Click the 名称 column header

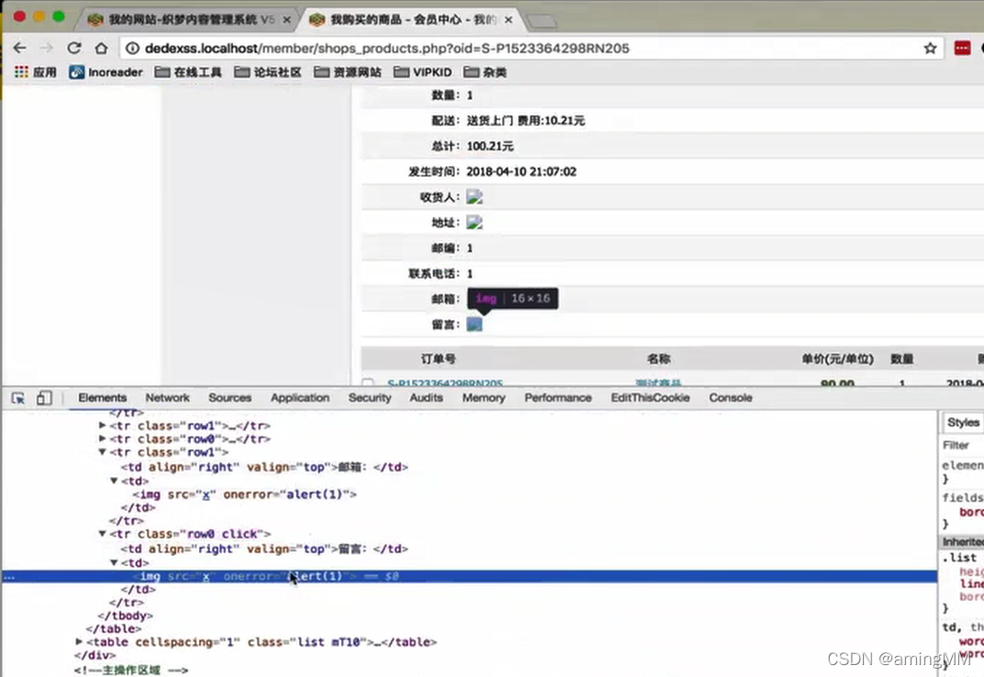click(x=658, y=359)
